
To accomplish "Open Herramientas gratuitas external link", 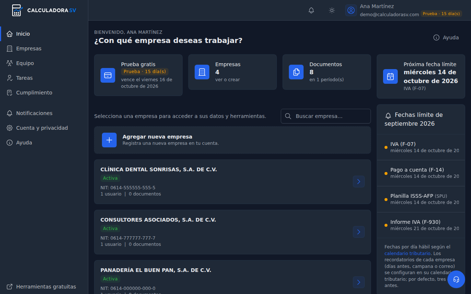I will [44, 287].
